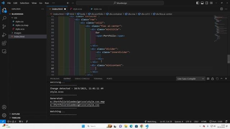Open the Extensions view

4,43
